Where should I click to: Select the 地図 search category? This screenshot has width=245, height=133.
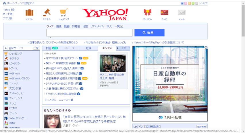coord(85,26)
